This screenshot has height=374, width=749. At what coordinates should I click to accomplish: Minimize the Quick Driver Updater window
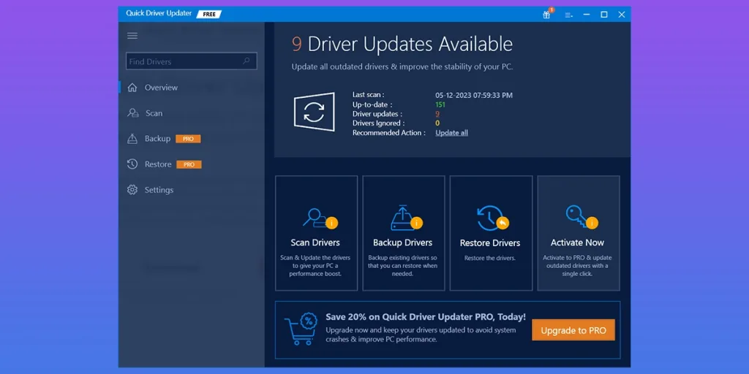(587, 15)
